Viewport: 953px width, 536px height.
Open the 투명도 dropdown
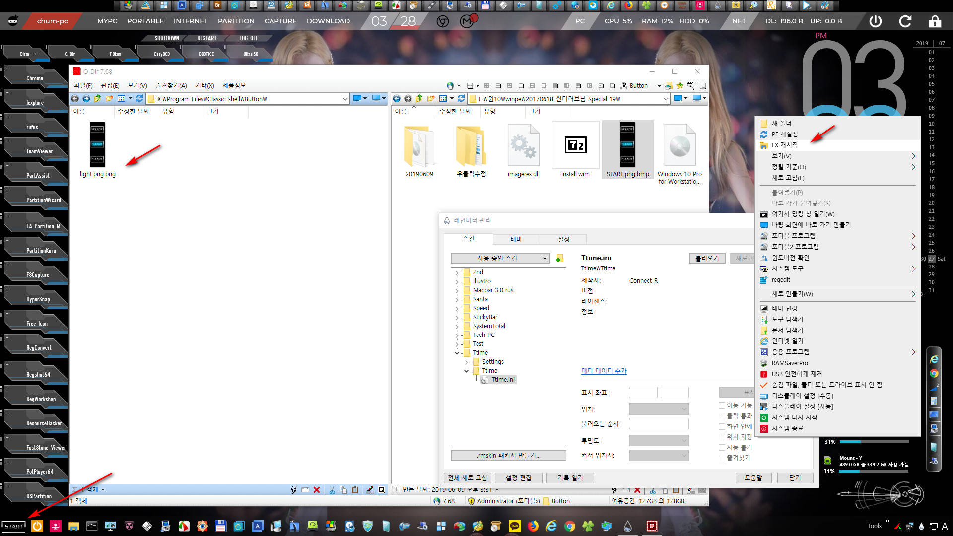tap(659, 441)
